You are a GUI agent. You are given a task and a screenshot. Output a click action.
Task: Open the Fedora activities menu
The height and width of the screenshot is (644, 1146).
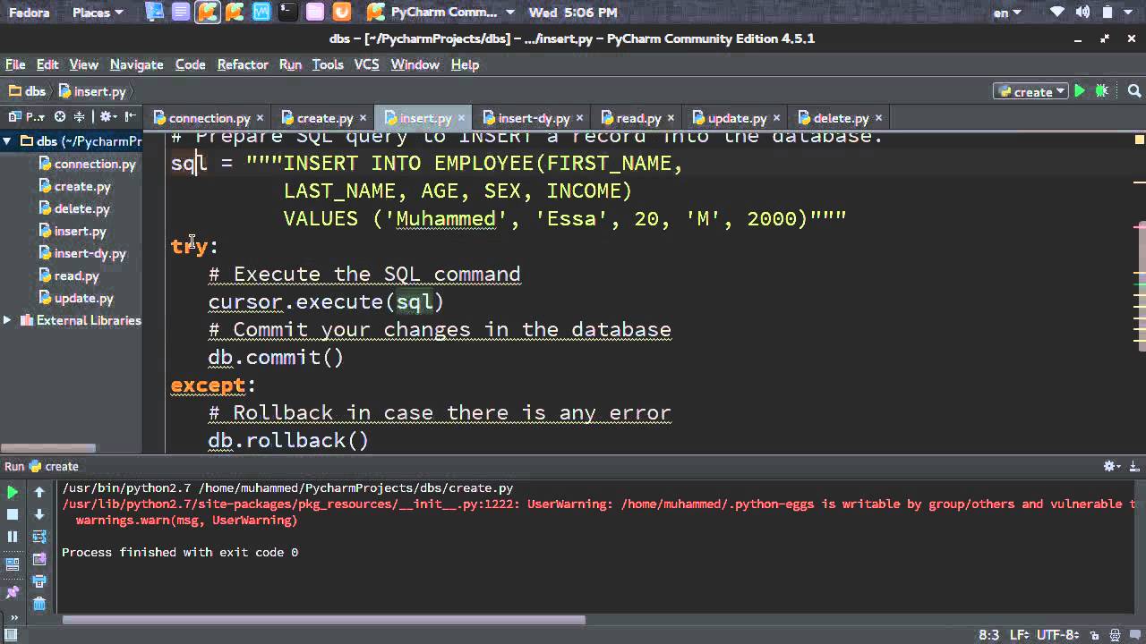point(30,13)
